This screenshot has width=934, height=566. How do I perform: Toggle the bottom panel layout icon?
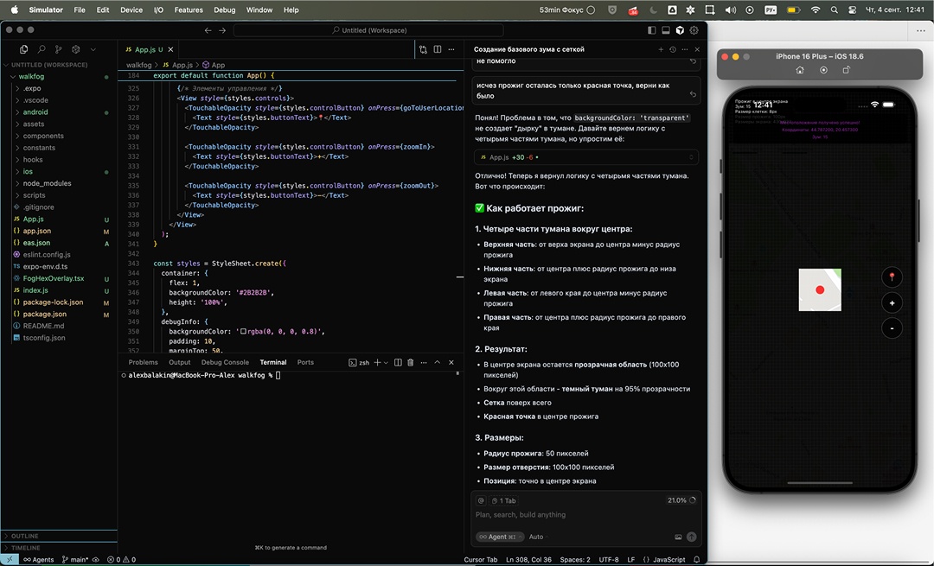point(666,30)
